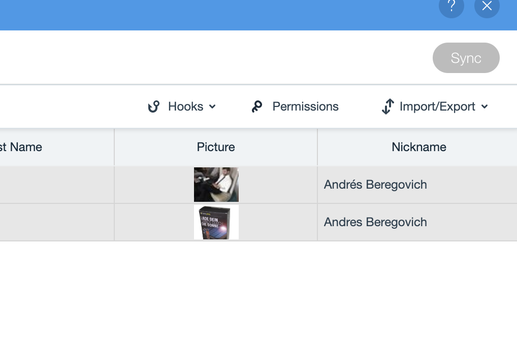
Task: Expand the Import/Export dropdown chevron
Action: coord(484,106)
